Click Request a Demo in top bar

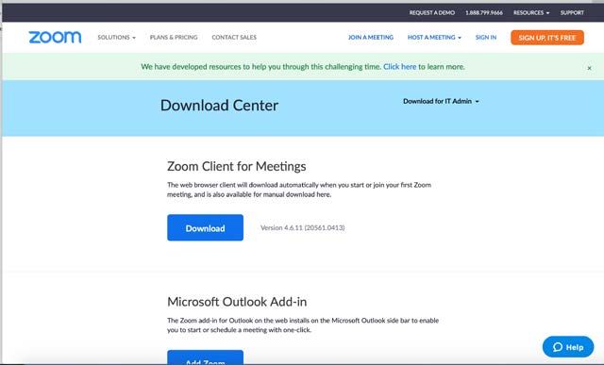(x=432, y=12)
